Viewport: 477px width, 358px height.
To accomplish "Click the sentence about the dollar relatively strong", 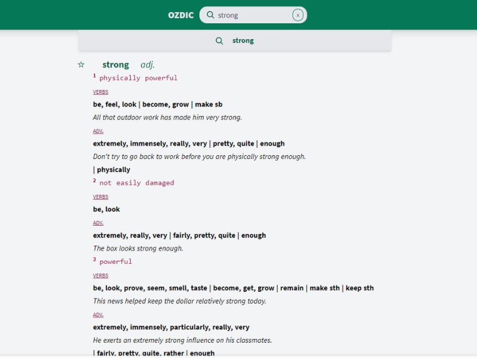I will point(179,301).
